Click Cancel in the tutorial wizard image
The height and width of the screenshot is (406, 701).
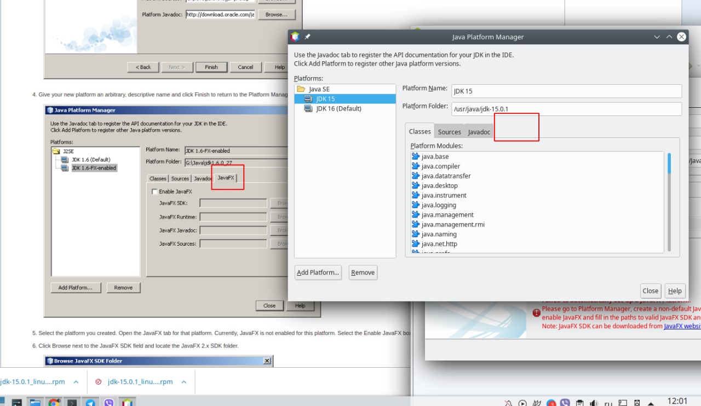click(245, 67)
